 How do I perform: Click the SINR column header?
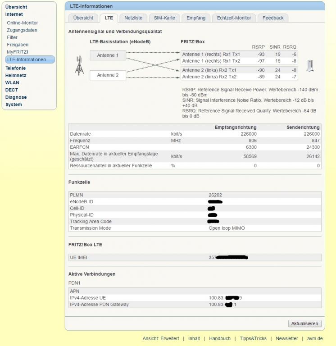(275, 47)
